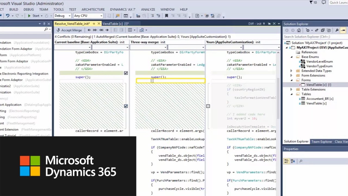This screenshot has width=348, height=196.
Task: Collapse the Base Enums folder
Action: (x=291, y=57)
